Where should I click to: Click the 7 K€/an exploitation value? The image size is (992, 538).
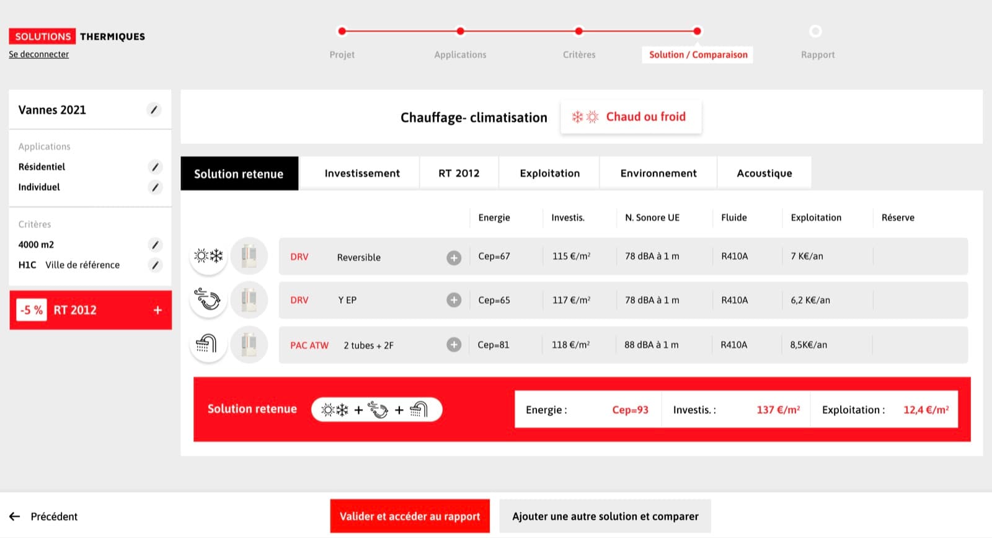[807, 257]
